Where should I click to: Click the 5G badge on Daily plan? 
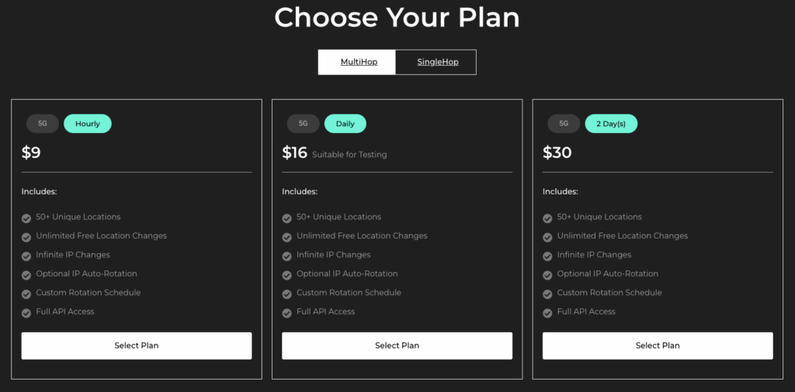[x=303, y=123]
